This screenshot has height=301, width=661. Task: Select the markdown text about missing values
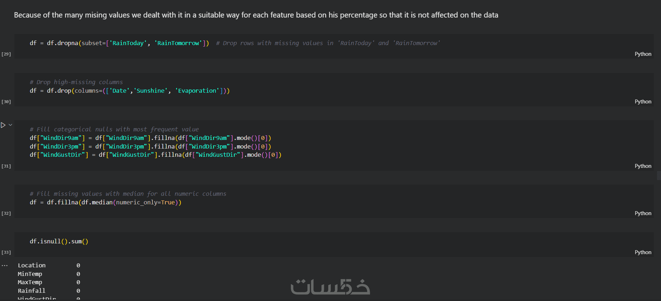point(256,15)
